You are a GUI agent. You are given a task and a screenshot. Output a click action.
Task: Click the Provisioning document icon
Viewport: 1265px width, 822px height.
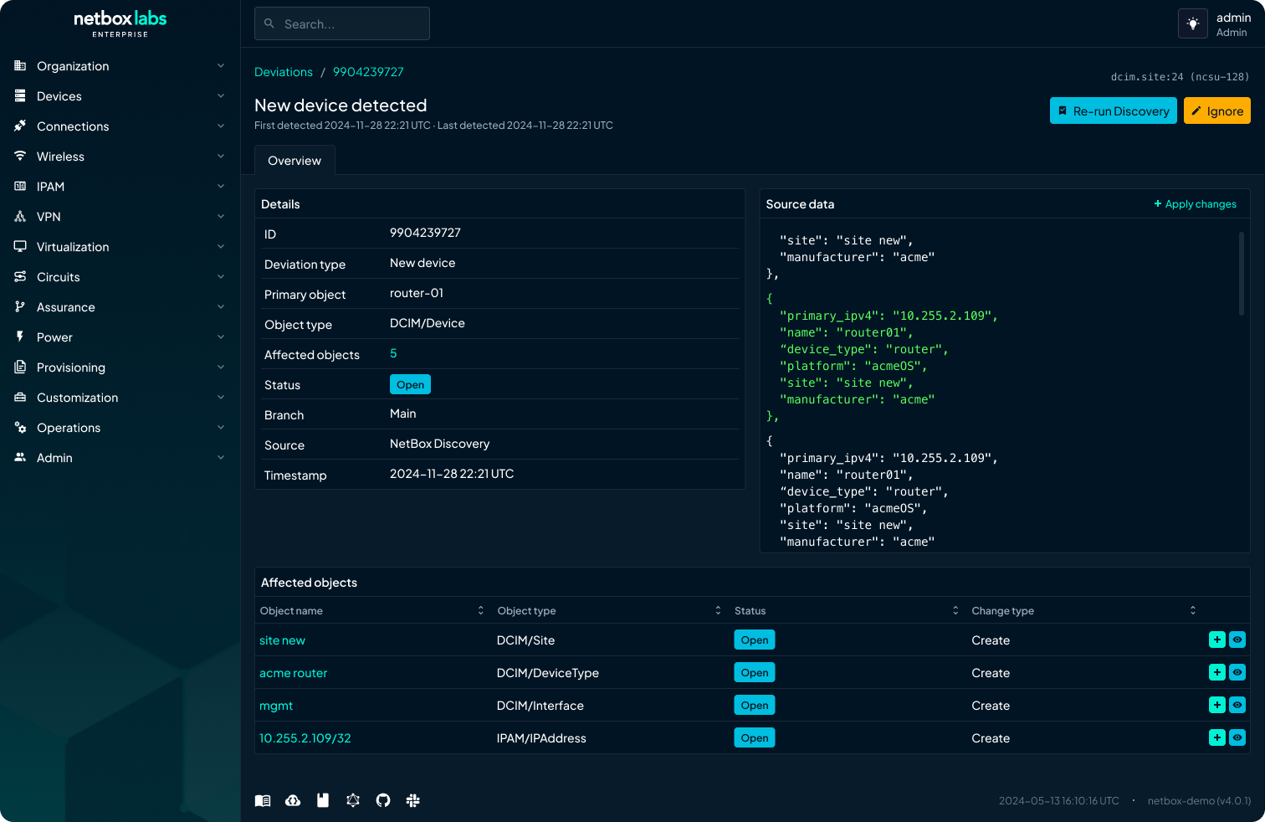pos(20,367)
